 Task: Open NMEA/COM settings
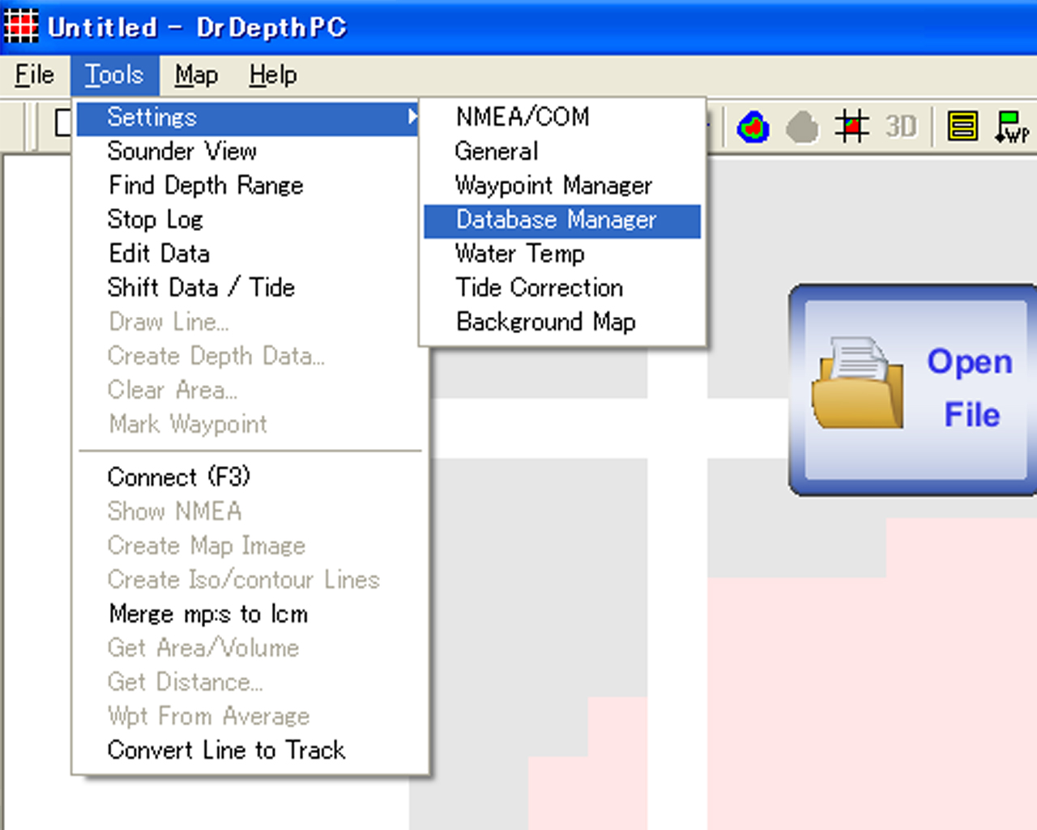pyautogui.click(x=562, y=117)
